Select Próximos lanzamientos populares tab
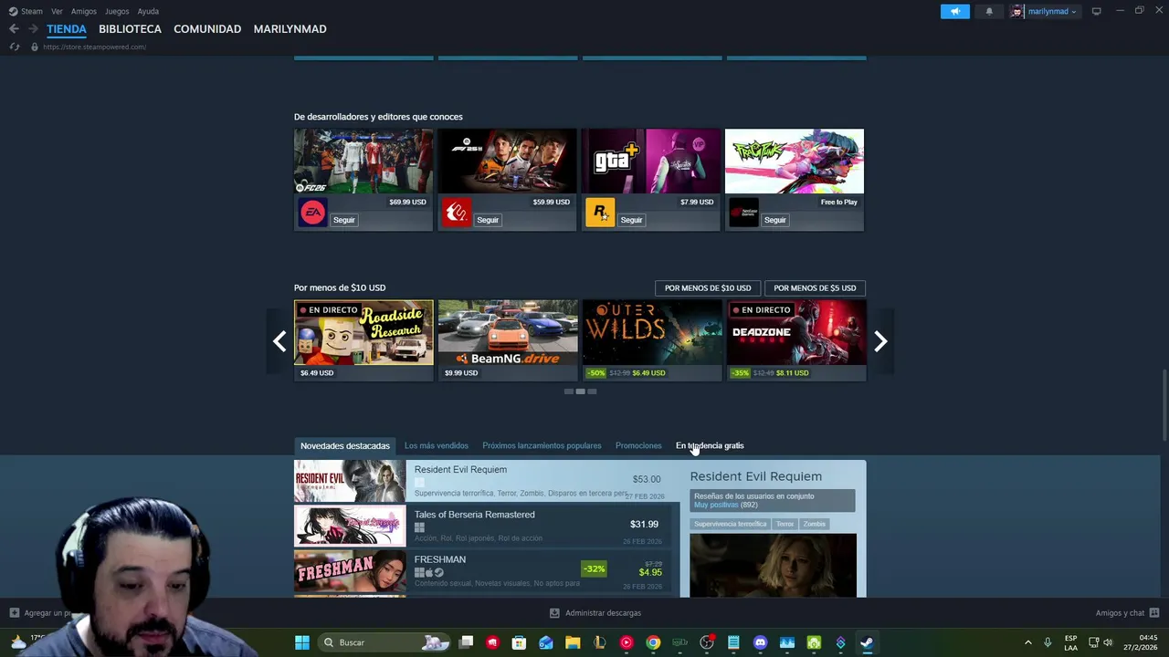The width and height of the screenshot is (1169, 657). (542, 445)
